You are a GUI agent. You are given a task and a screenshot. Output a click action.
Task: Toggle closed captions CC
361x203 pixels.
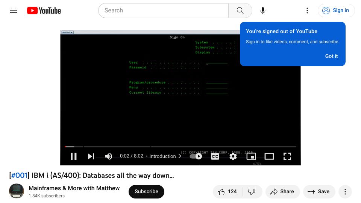tap(215, 156)
